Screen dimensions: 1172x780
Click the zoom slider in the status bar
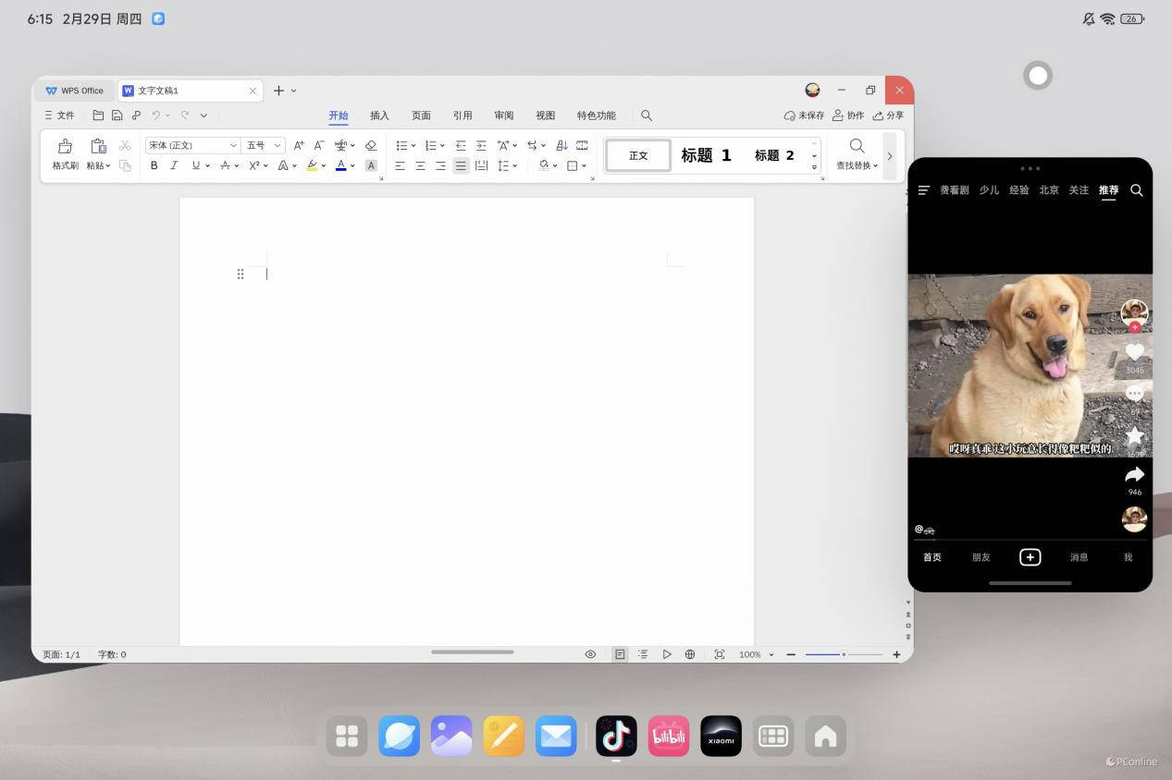click(843, 654)
